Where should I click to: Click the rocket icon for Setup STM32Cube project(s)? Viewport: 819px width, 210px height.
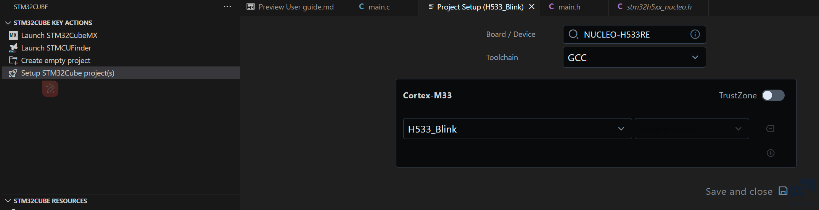pos(13,73)
